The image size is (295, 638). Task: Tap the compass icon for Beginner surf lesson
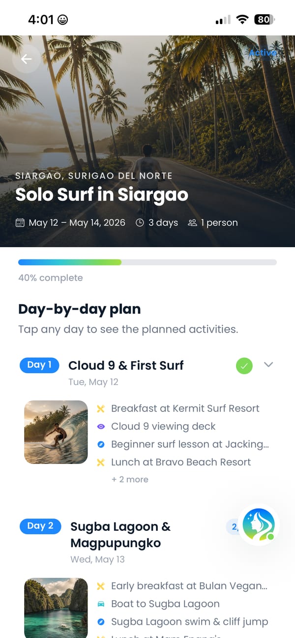point(101,444)
